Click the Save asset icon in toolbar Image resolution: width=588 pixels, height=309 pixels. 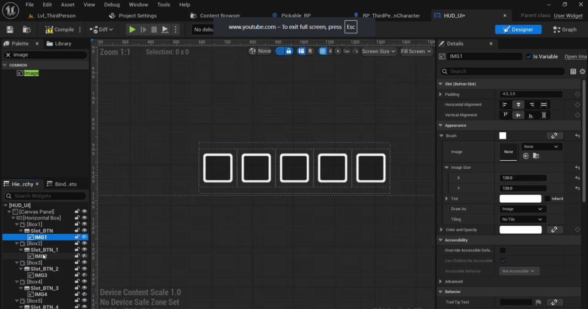coord(10,30)
